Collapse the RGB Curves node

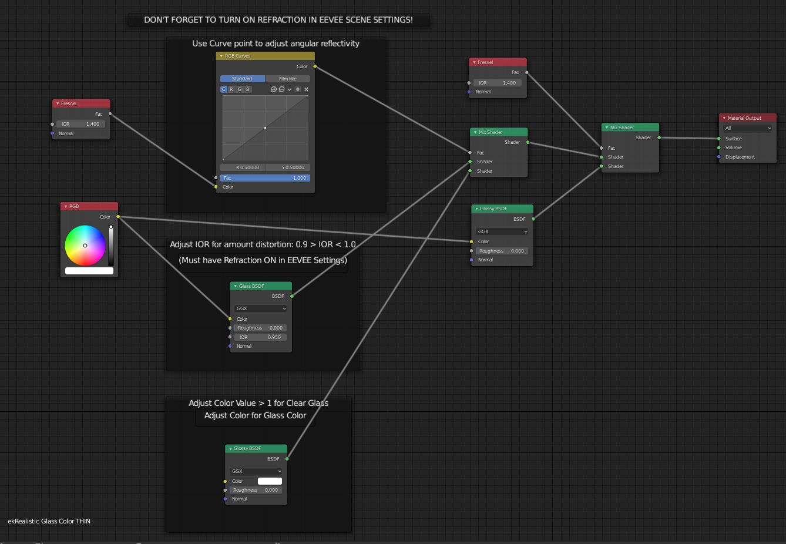click(221, 56)
